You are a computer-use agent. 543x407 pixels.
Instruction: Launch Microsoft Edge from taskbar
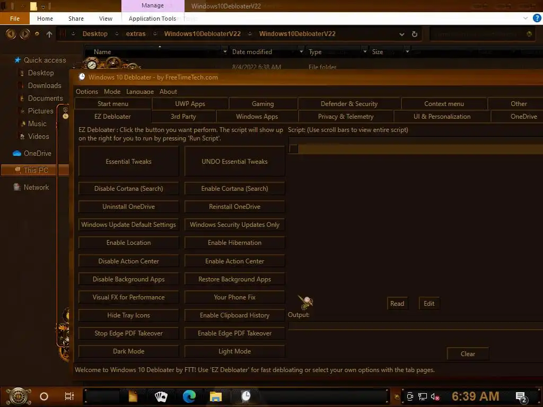(x=189, y=396)
